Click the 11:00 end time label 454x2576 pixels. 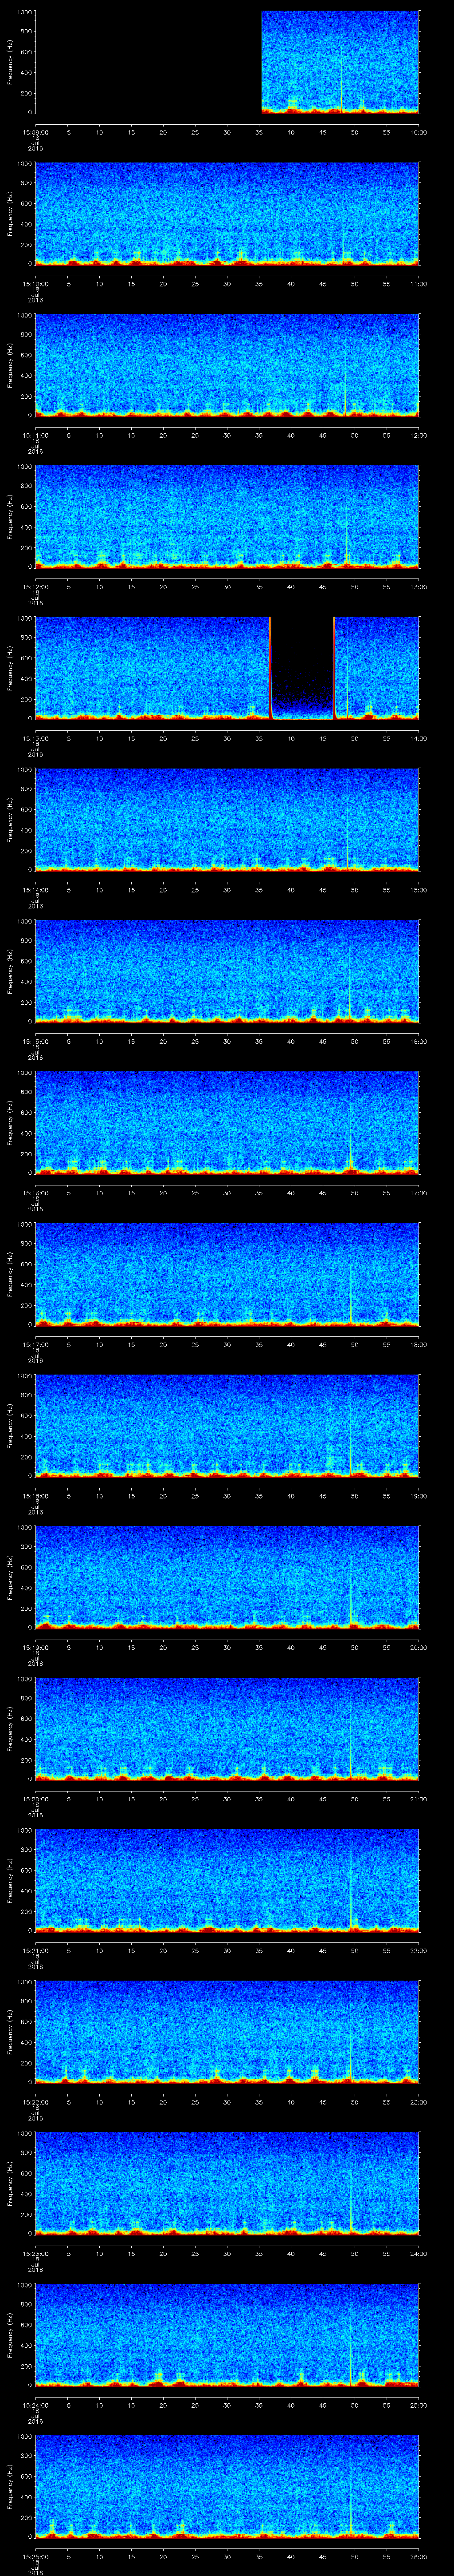[x=418, y=284]
